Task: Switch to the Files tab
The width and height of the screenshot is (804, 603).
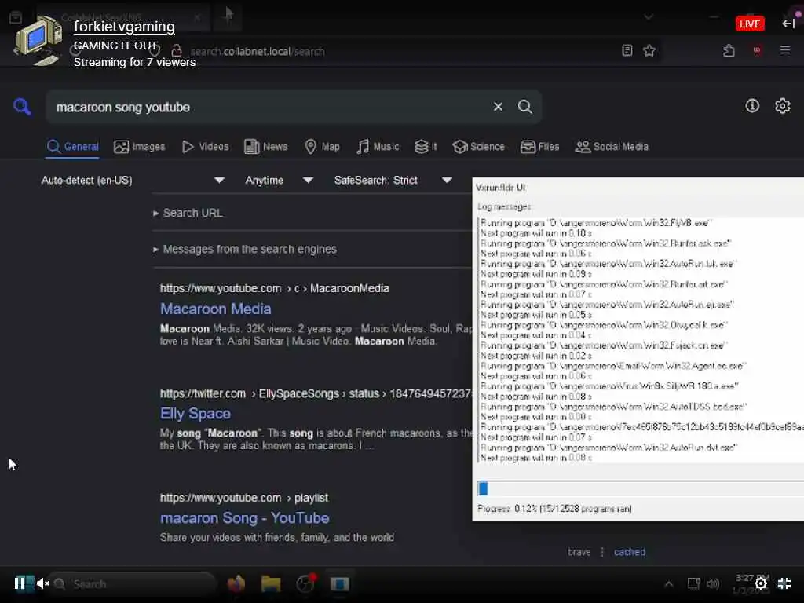Action: point(539,147)
